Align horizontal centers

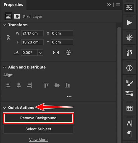(x=19, y=85)
